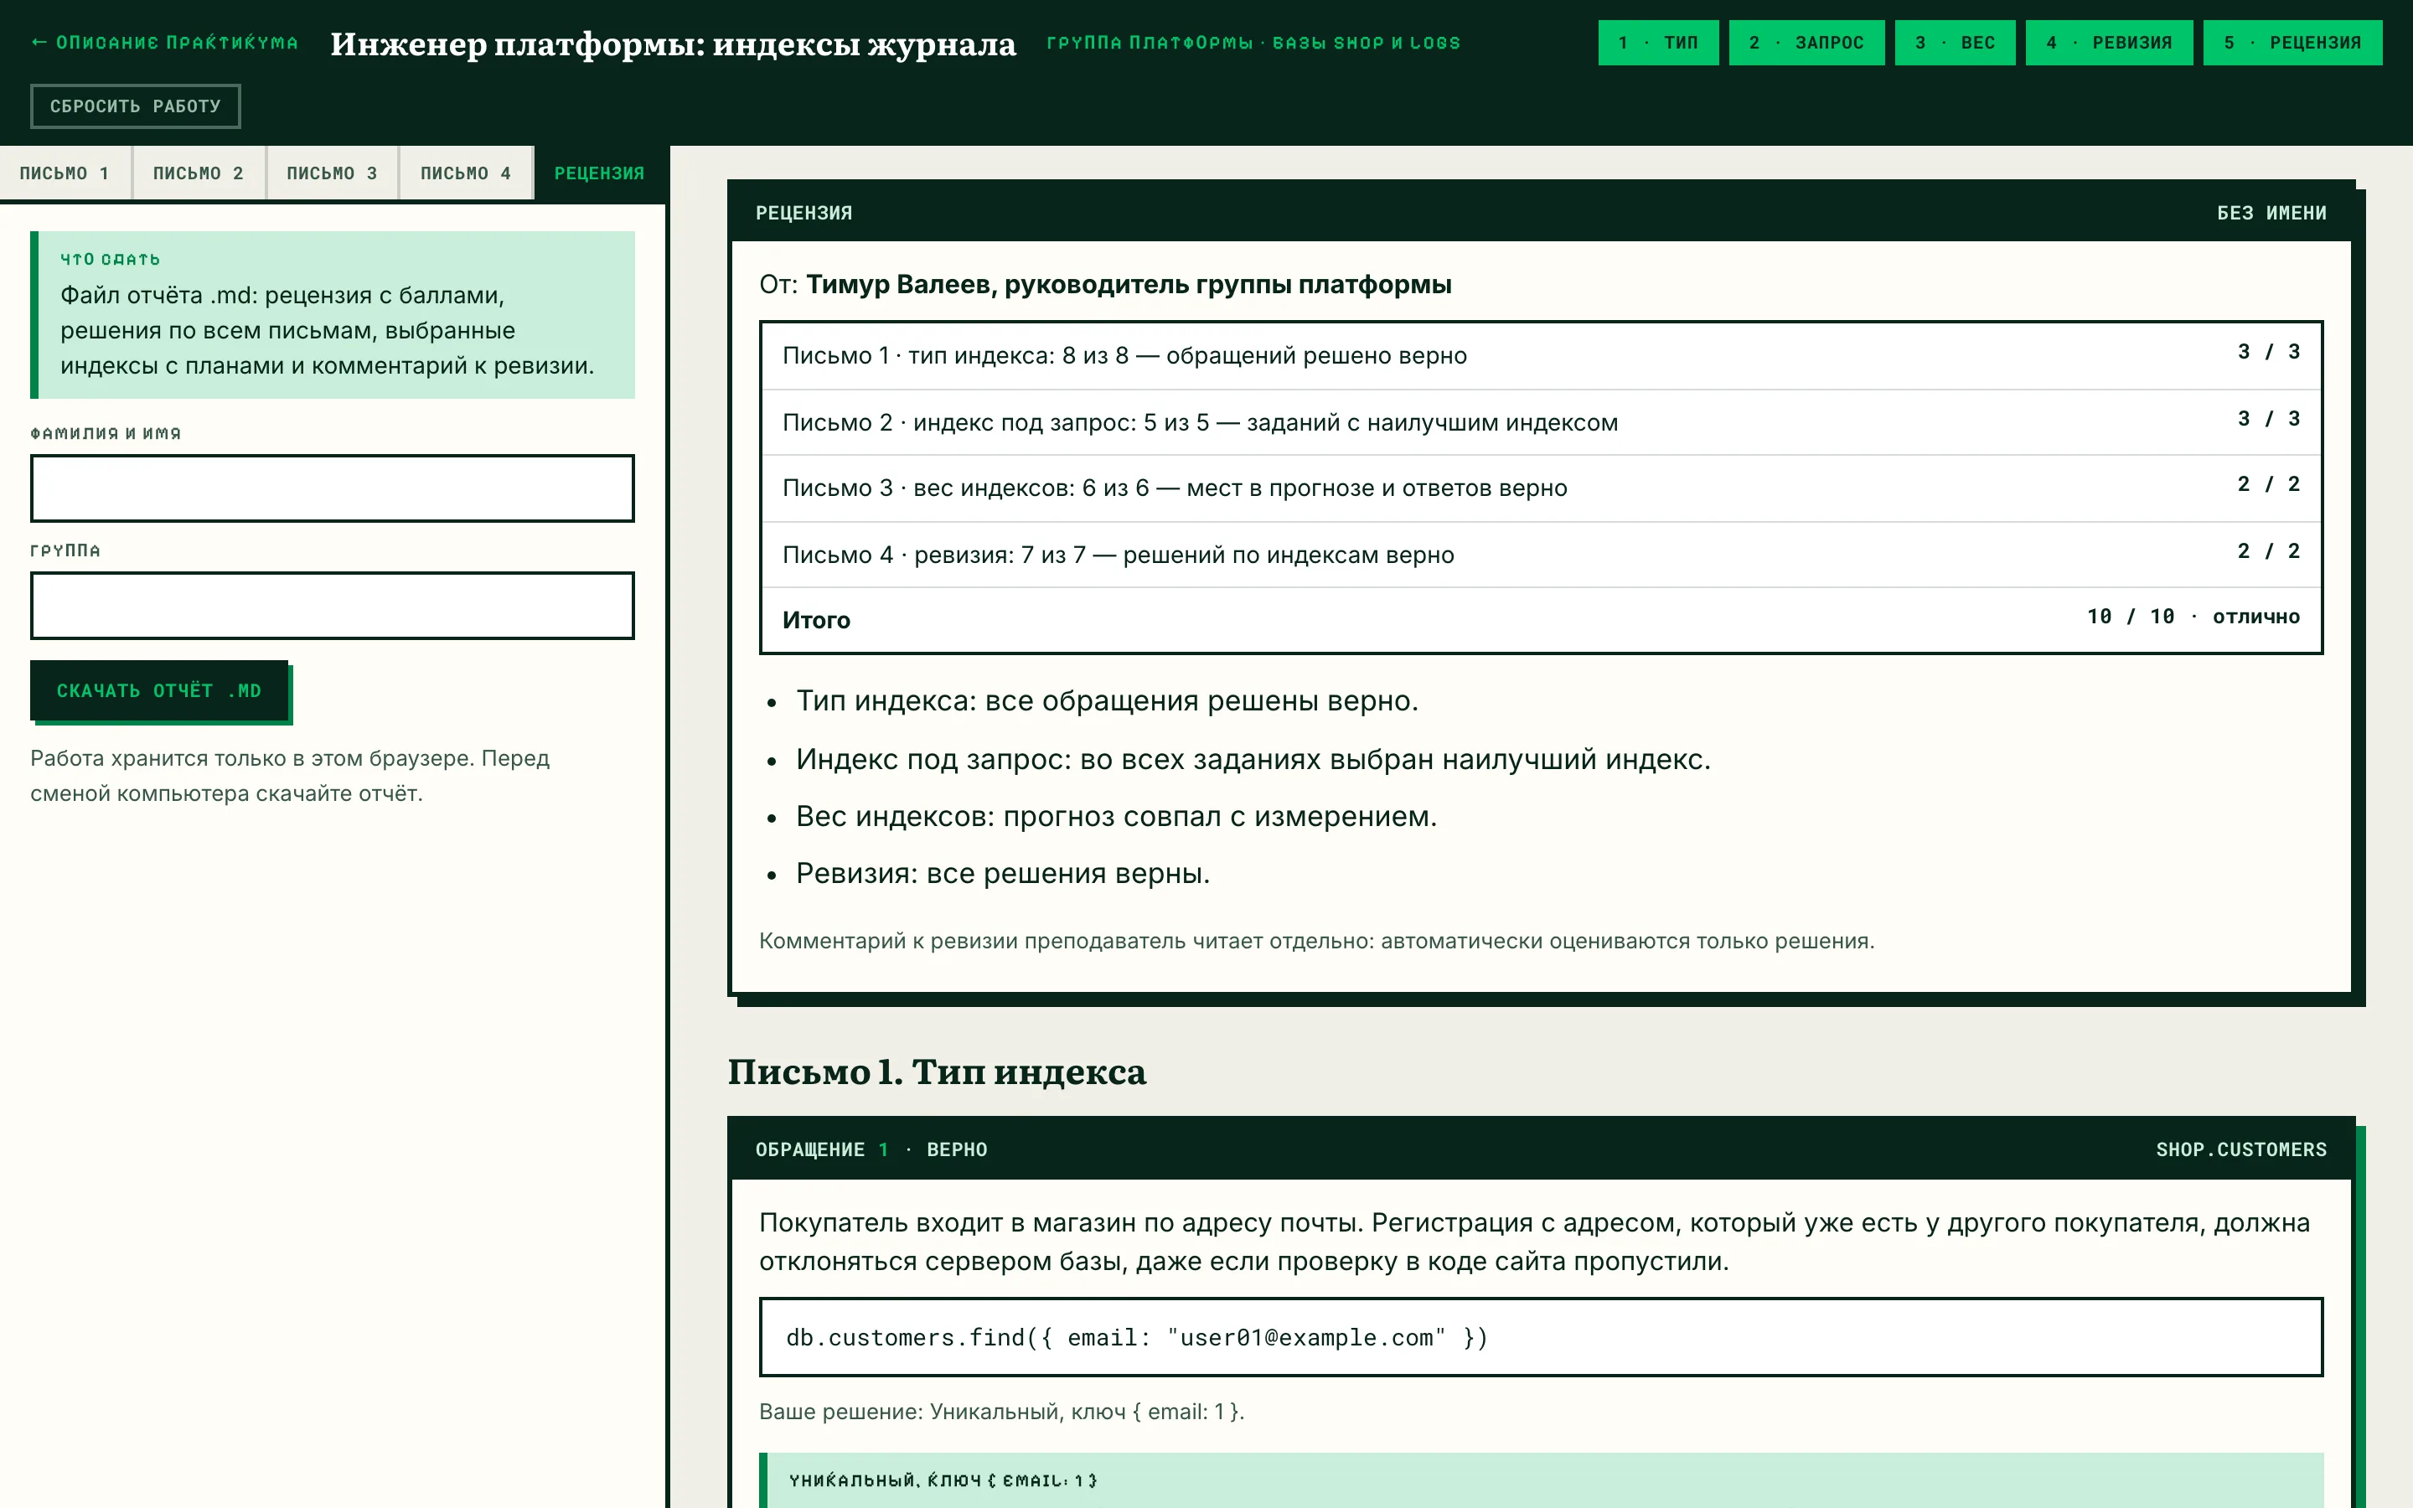2413x1508 pixels.
Task: Click the page title Инженер платформы
Action: pyautogui.click(x=673, y=44)
